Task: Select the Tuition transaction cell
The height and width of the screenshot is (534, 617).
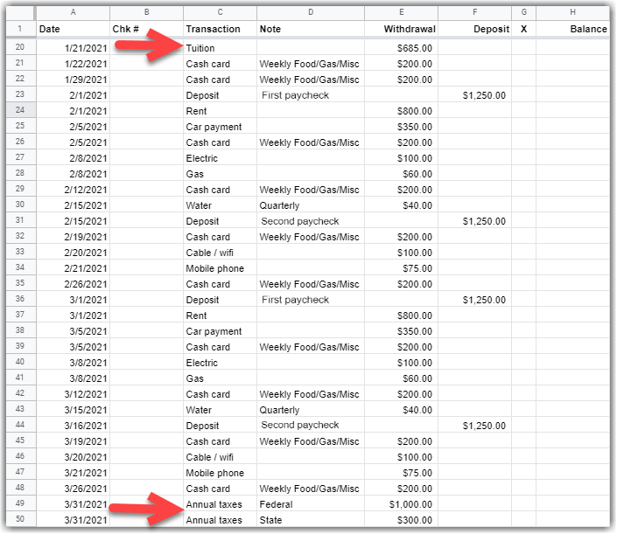Action: point(220,48)
